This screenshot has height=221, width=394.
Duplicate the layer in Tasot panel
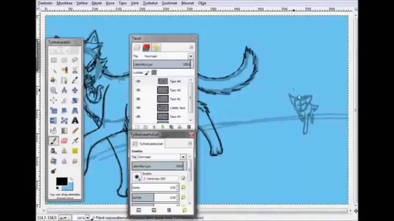click(x=171, y=127)
